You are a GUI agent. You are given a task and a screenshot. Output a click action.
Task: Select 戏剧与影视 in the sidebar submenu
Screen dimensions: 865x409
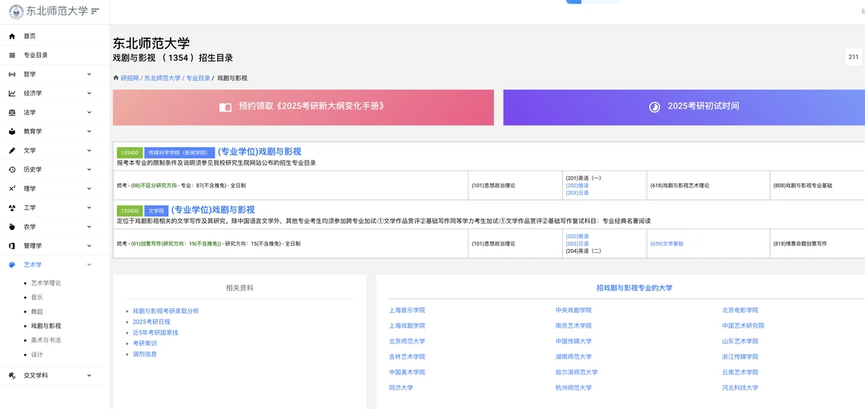pyautogui.click(x=46, y=326)
